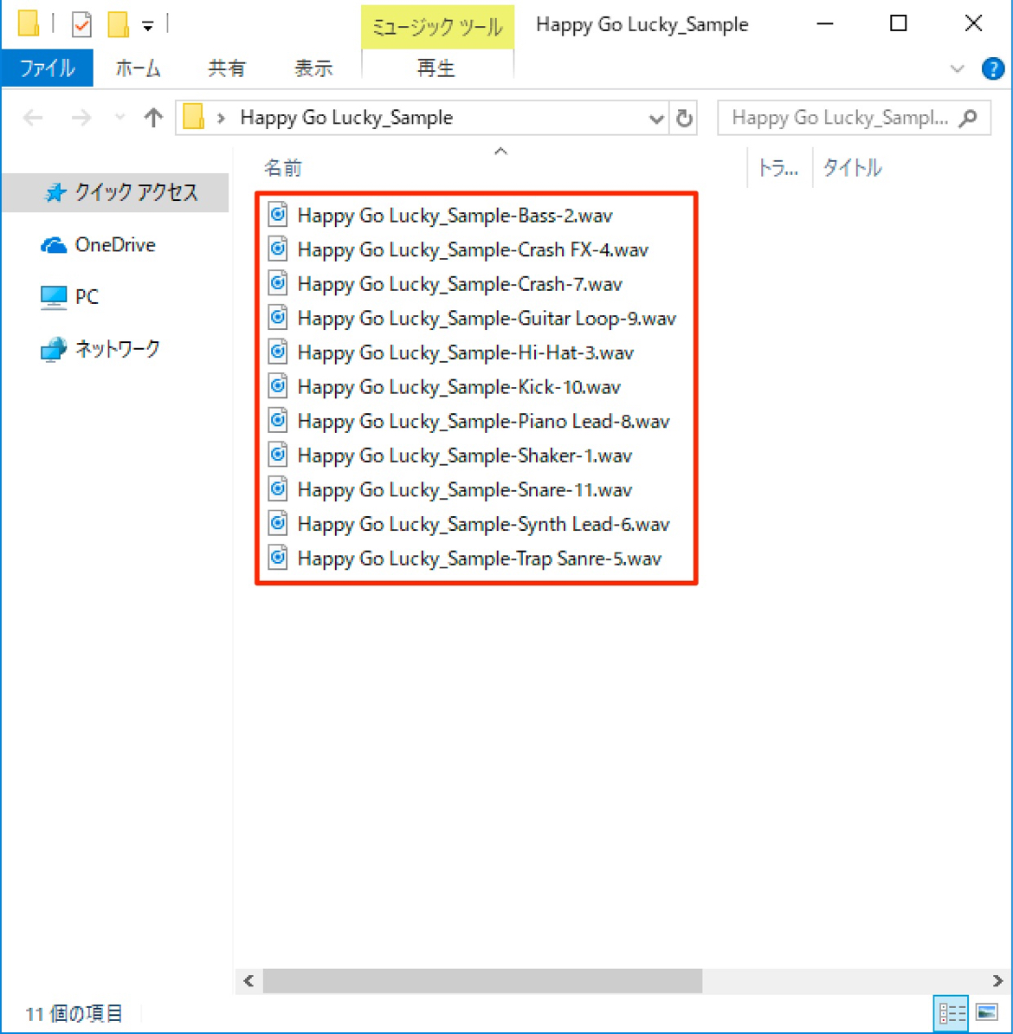Click the scroll right arrow
Viewport: 1013px width, 1034px height.
coord(997,980)
